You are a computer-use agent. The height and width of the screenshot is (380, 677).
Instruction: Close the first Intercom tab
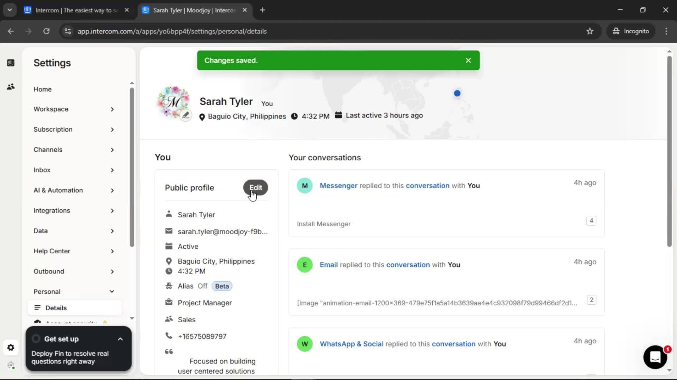pos(127,10)
